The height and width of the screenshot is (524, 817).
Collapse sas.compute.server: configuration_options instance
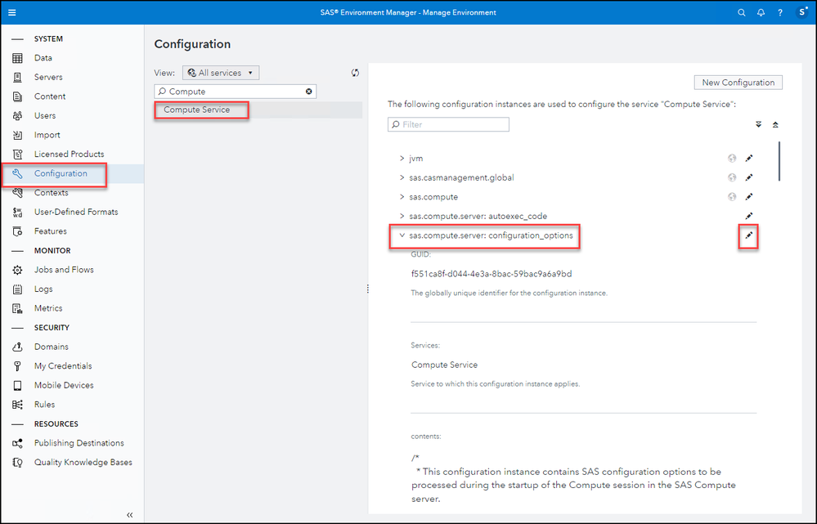point(402,235)
